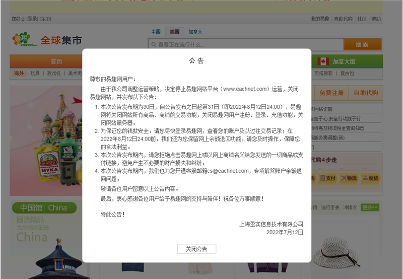Click the 物流 airplane logistics icon
The width and height of the screenshot is (403, 279).
[x=344, y=178]
